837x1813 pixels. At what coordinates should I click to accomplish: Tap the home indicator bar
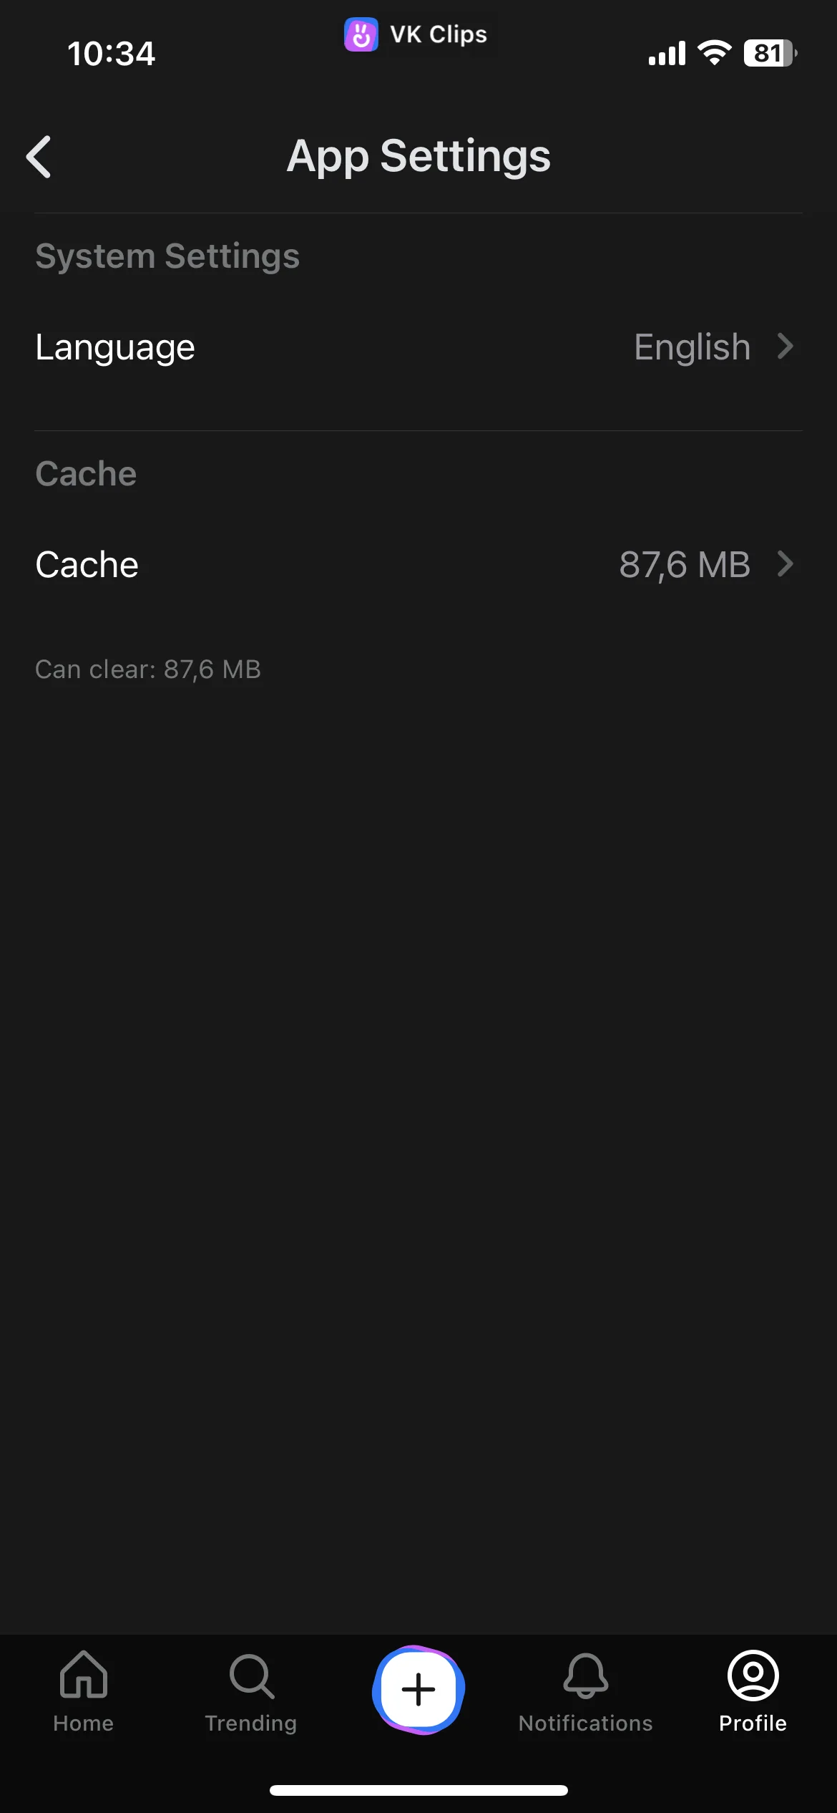click(x=418, y=1790)
